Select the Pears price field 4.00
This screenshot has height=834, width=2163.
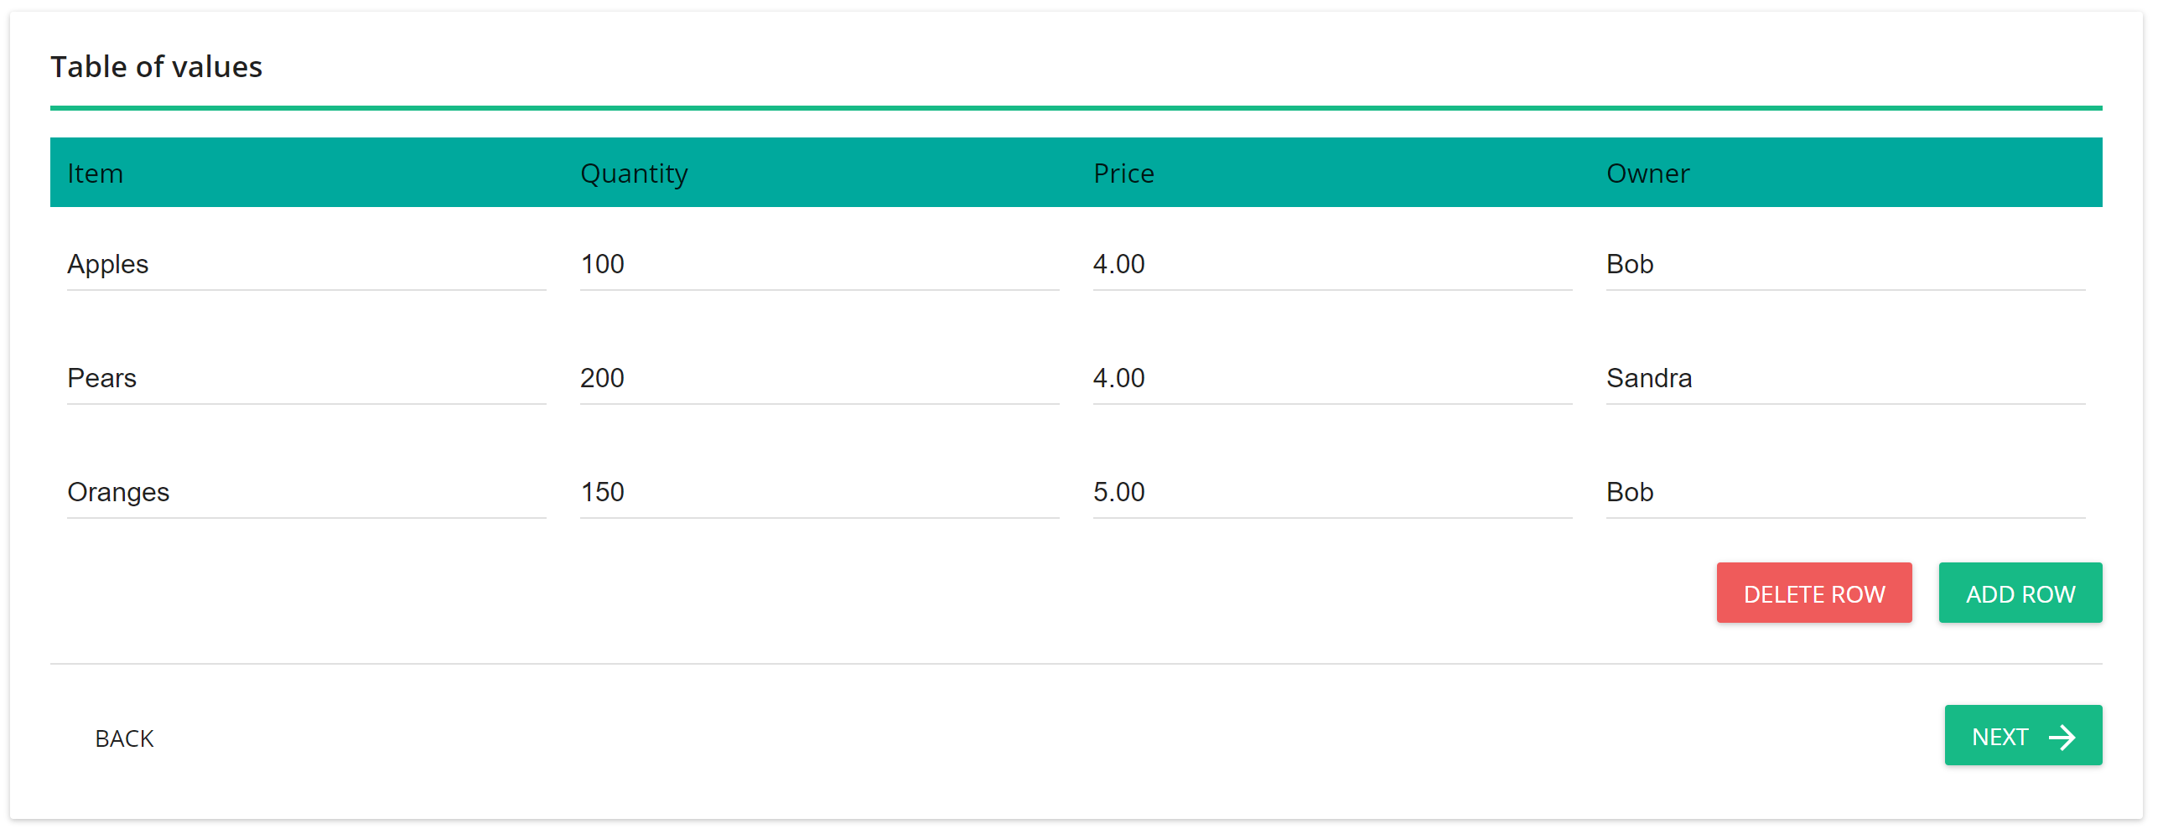click(x=1332, y=379)
